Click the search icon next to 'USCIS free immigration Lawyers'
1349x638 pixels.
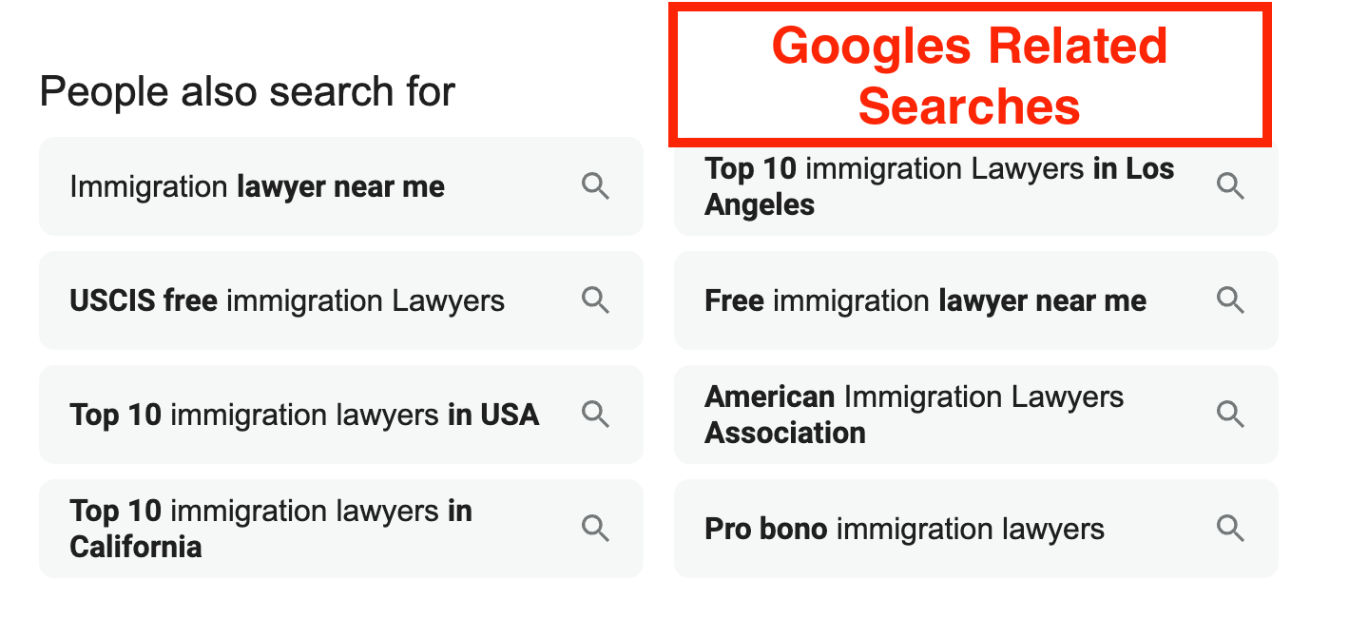596,300
